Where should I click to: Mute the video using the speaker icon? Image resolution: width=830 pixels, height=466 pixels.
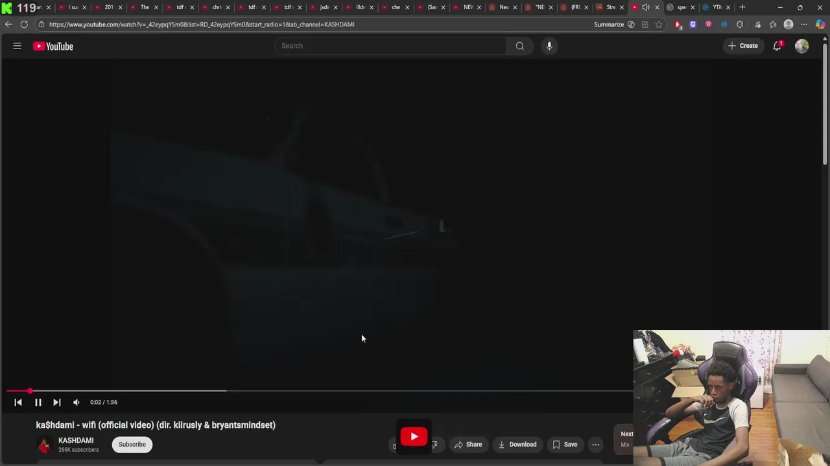(77, 402)
